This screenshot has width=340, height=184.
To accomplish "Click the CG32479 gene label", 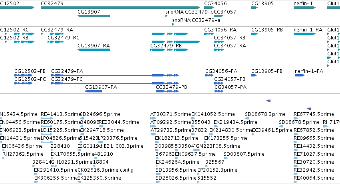I will click(52, 4).
